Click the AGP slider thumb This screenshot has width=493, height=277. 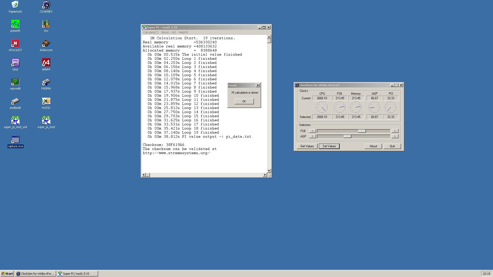pos(347,136)
